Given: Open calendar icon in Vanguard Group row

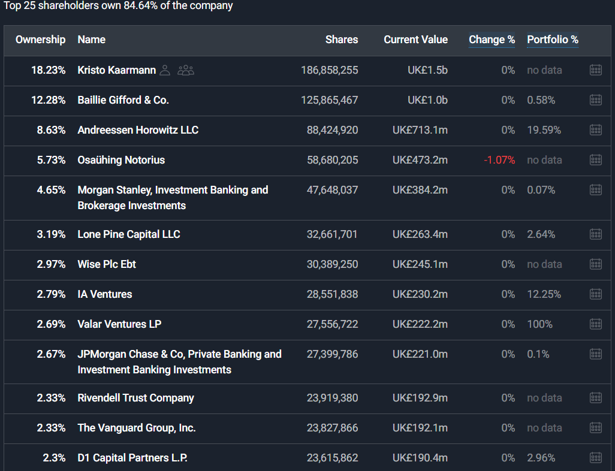Looking at the screenshot, I should pyautogui.click(x=596, y=428).
